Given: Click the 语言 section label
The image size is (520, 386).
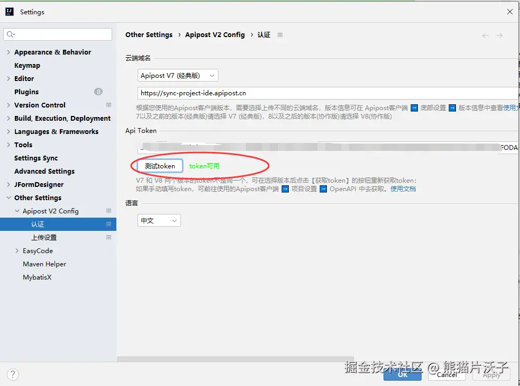Looking at the screenshot, I should [x=132, y=203].
